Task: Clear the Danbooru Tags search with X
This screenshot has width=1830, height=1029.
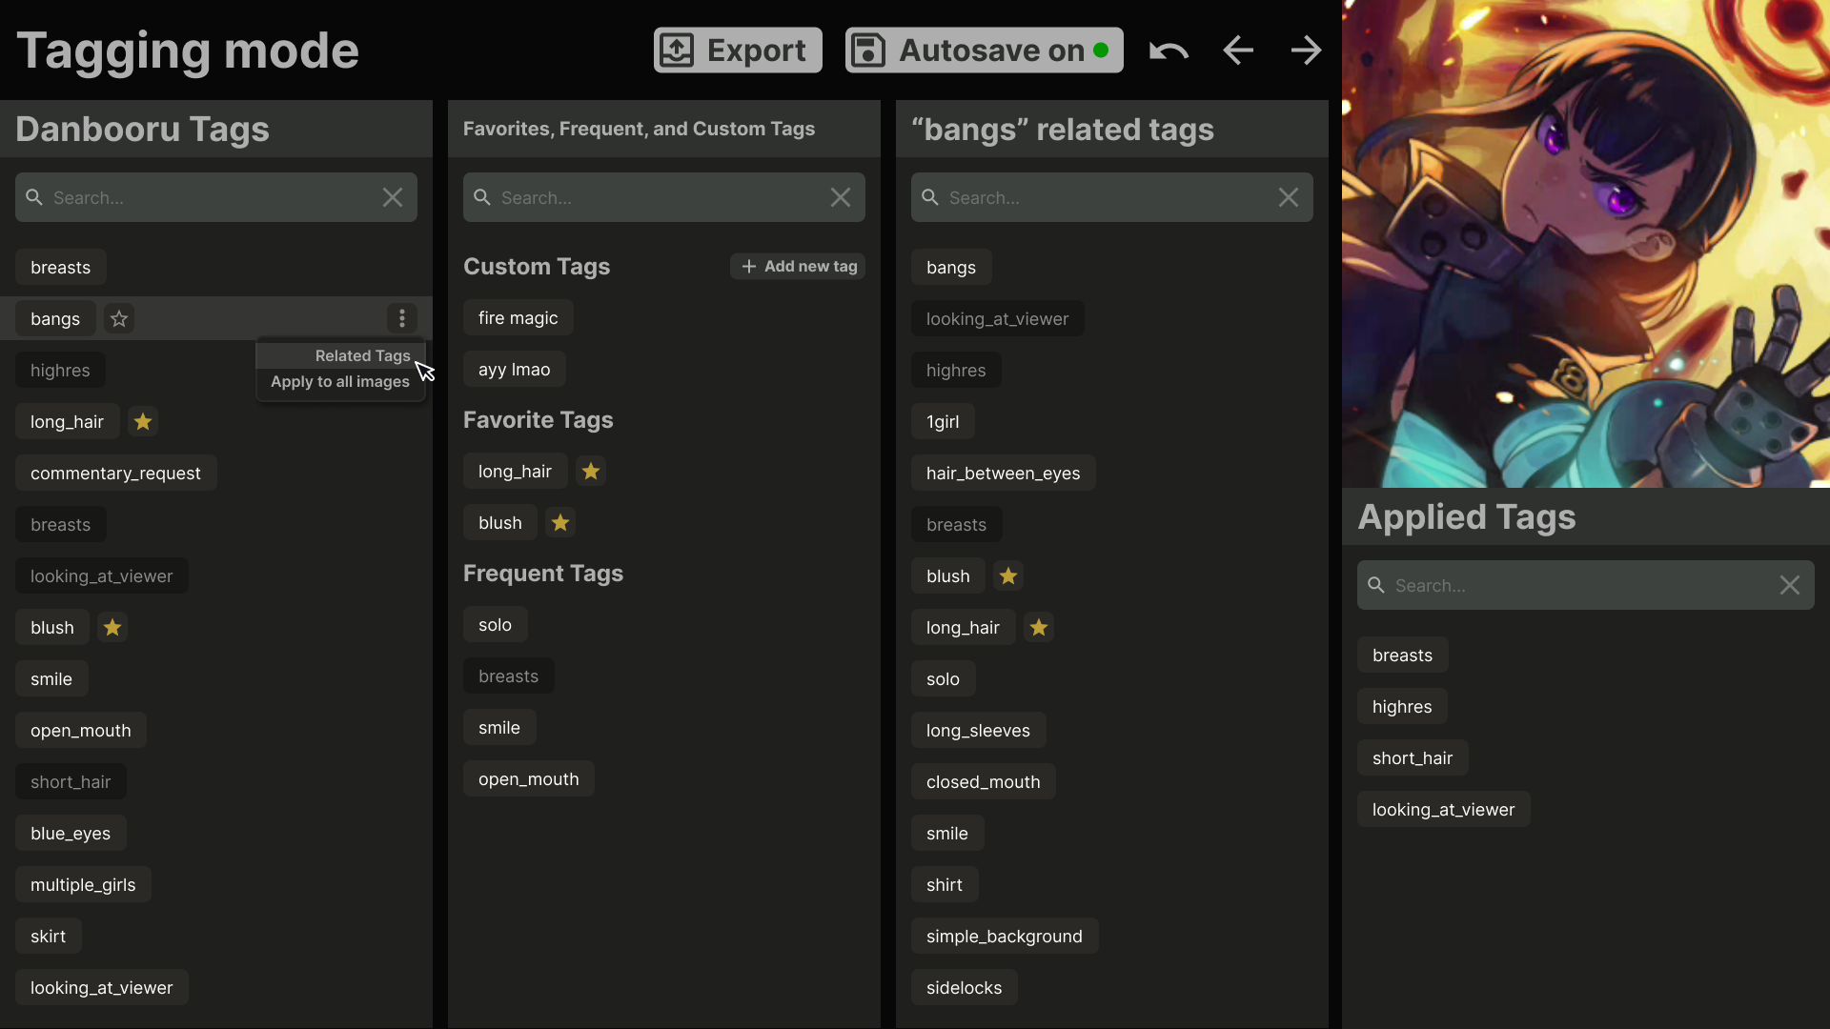Action: click(x=392, y=197)
